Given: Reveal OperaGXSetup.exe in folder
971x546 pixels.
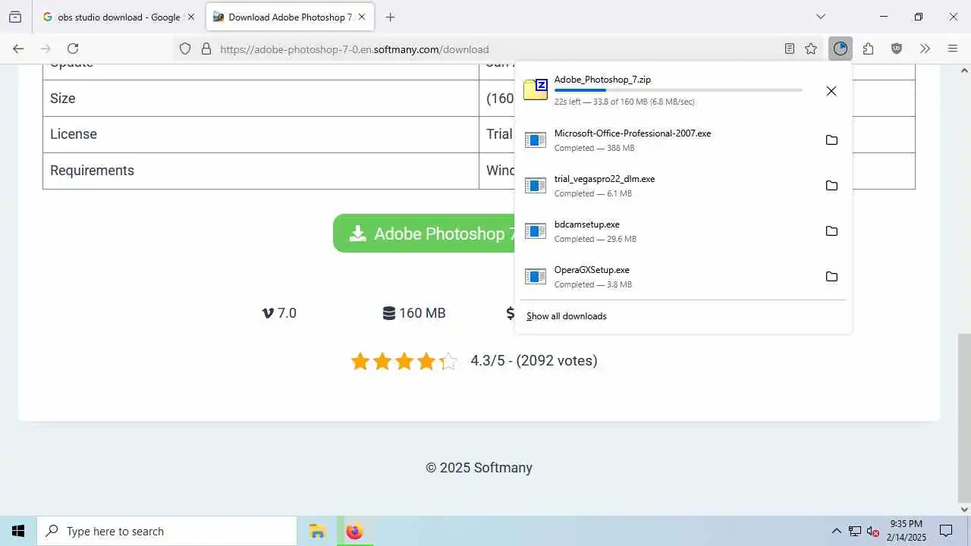Looking at the screenshot, I should coord(831,277).
